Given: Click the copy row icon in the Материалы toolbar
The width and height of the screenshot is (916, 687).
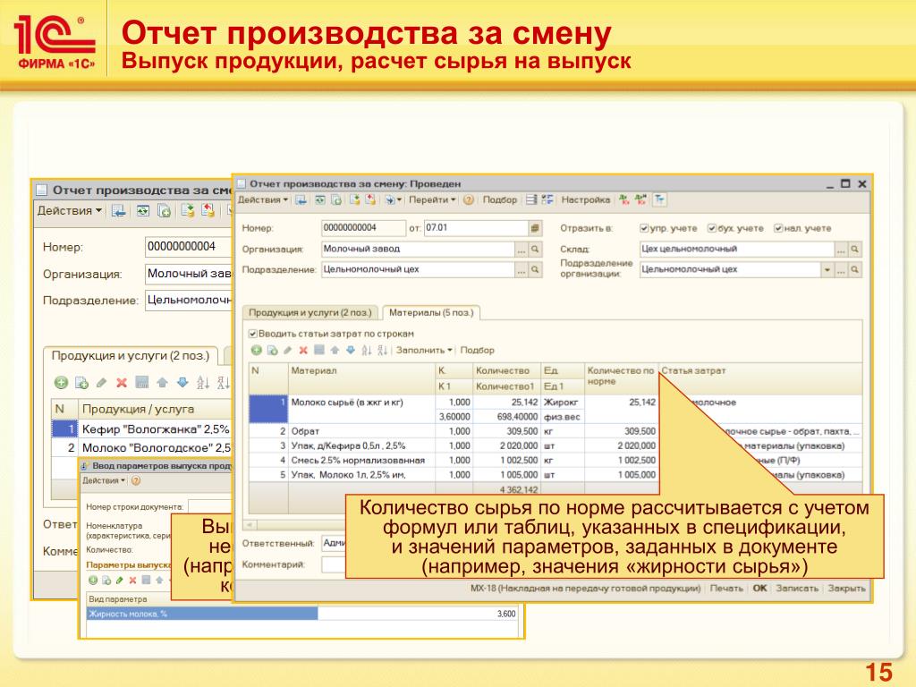Looking at the screenshot, I should pos(272,350).
